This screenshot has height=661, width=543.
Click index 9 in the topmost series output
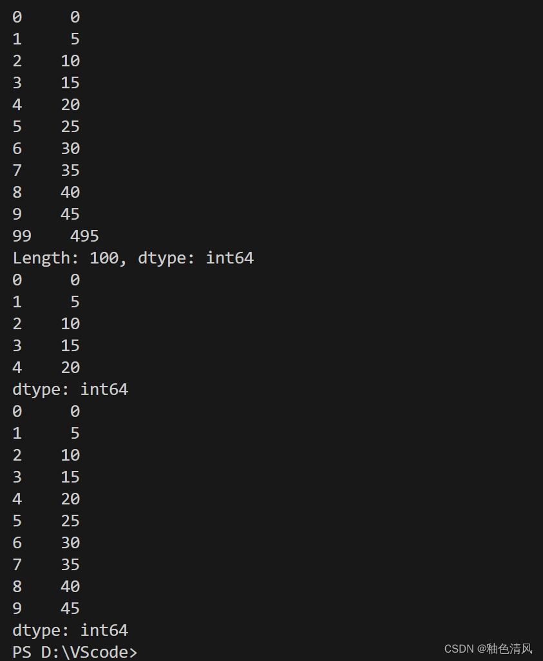17,214
